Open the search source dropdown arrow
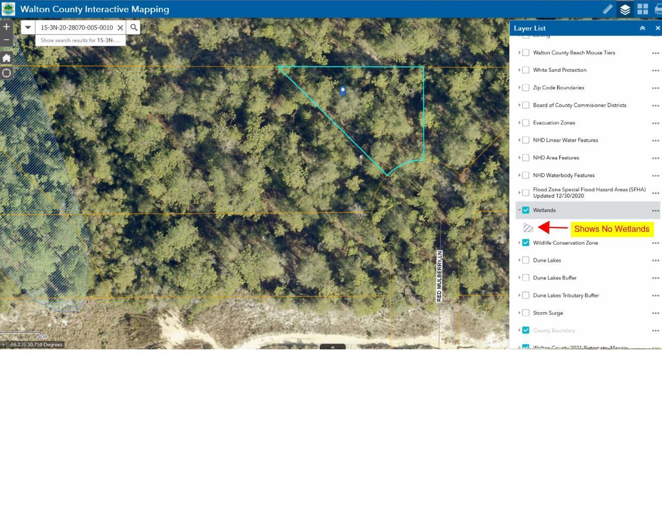Image resolution: width=662 pixels, height=512 pixels. (28, 27)
